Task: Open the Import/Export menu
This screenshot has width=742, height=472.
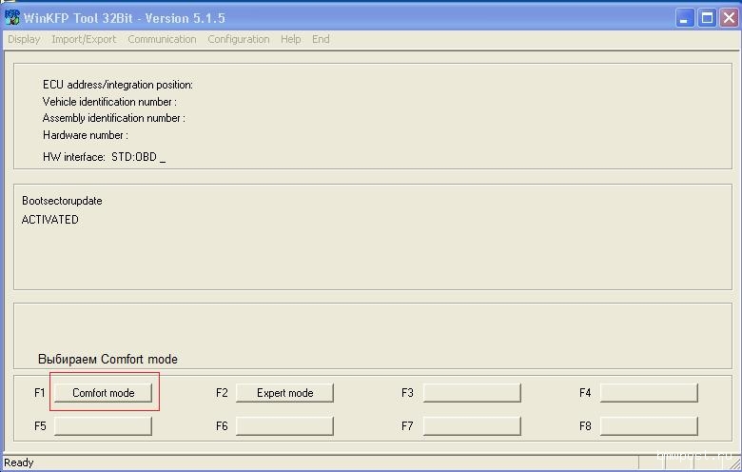Action: tap(84, 39)
